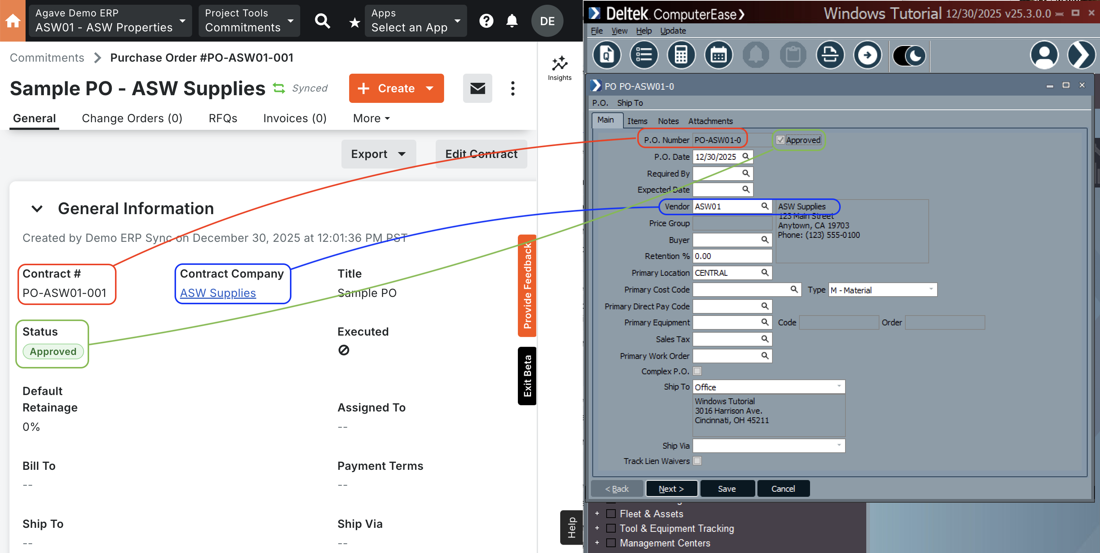
Task: Open the calendar icon in ComputerEase toolbar
Action: pos(718,55)
